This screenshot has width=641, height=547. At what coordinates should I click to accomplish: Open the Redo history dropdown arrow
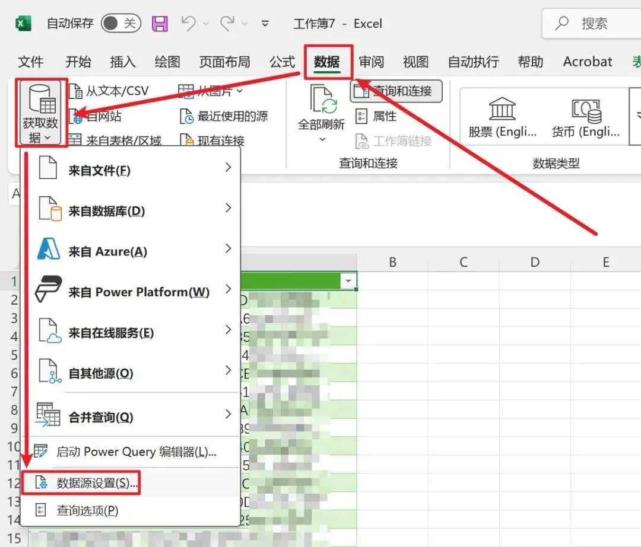tap(245, 24)
